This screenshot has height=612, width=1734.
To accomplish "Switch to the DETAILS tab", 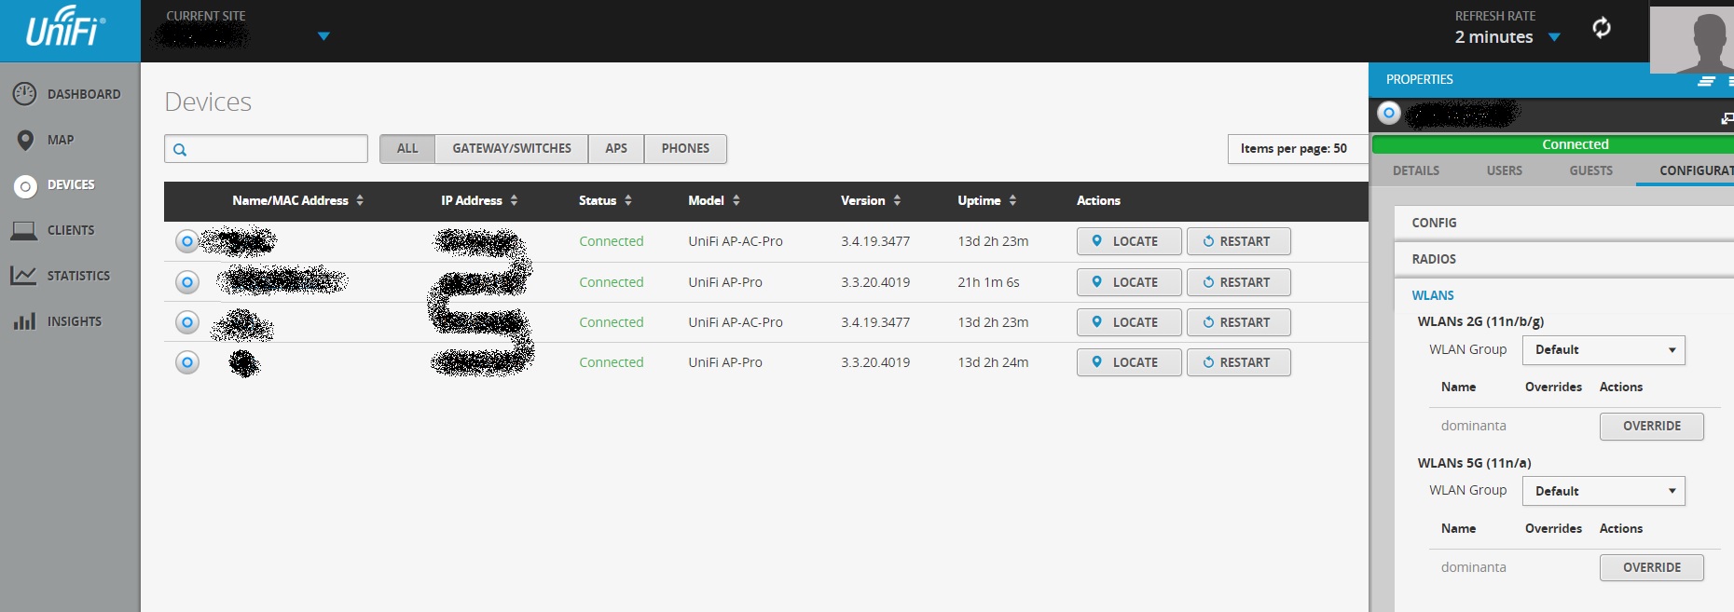I will [x=1416, y=170].
